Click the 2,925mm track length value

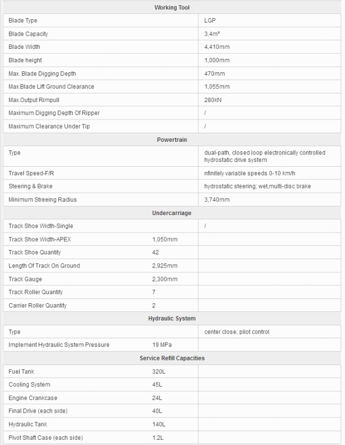(x=165, y=266)
